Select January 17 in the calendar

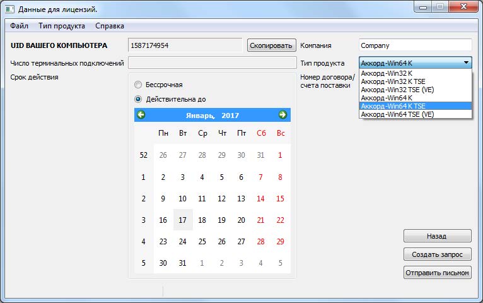pyautogui.click(x=183, y=220)
